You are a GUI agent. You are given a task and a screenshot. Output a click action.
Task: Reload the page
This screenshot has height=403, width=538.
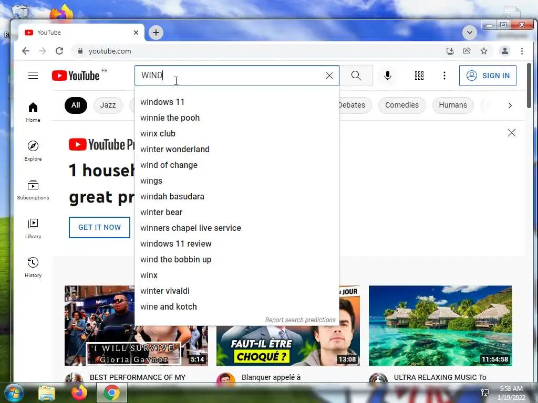pos(59,51)
